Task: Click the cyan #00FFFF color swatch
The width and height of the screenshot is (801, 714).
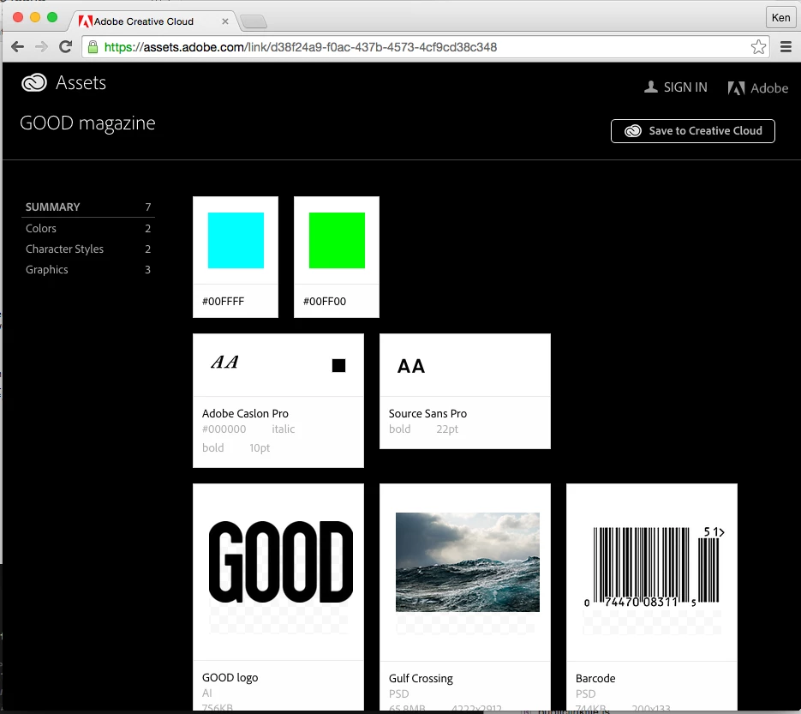Action: (x=236, y=240)
